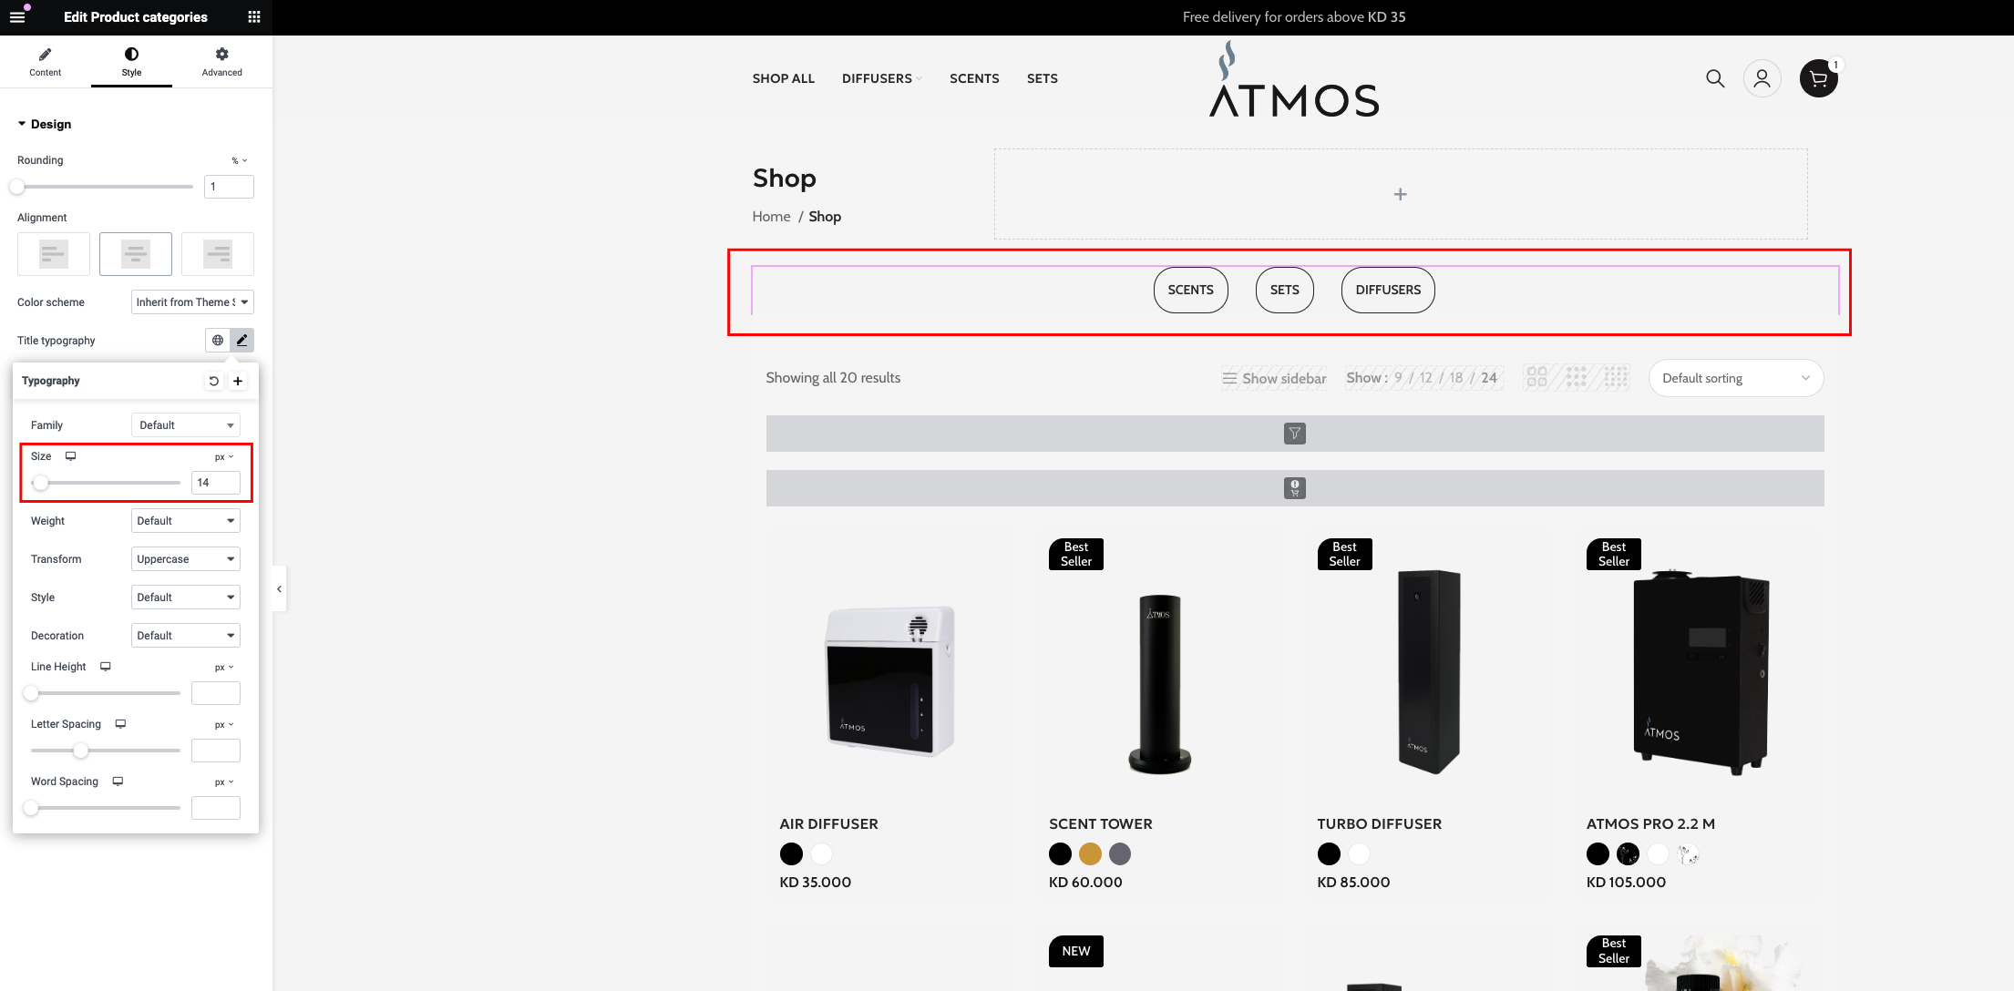
Task: Click the Size value field showing 14
Action: click(x=216, y=483)
